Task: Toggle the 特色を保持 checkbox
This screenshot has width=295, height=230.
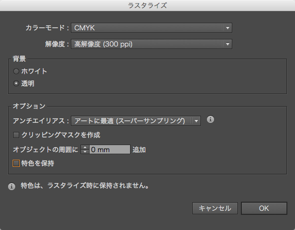Action: click(16, 163)
